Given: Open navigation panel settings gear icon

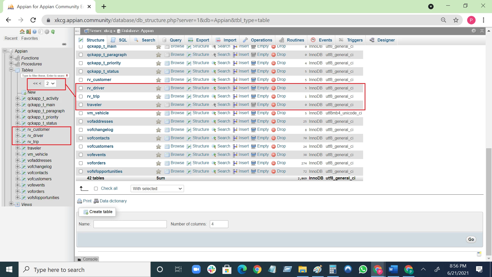Looking at the screenshot, I should coord(47,32).
